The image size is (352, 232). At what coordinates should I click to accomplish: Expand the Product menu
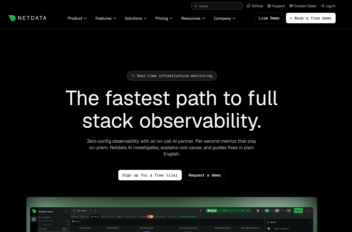pos(77,18)
